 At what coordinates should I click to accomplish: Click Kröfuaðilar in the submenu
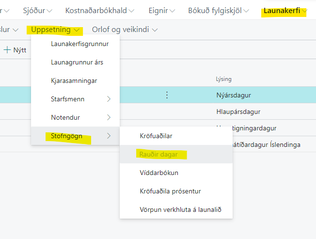pyautogui.click(x=156, y=136)
